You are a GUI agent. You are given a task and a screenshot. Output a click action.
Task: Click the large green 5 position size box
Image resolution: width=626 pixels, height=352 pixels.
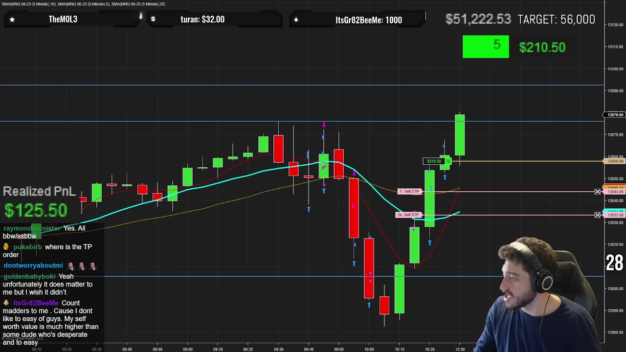pos(486,46)
